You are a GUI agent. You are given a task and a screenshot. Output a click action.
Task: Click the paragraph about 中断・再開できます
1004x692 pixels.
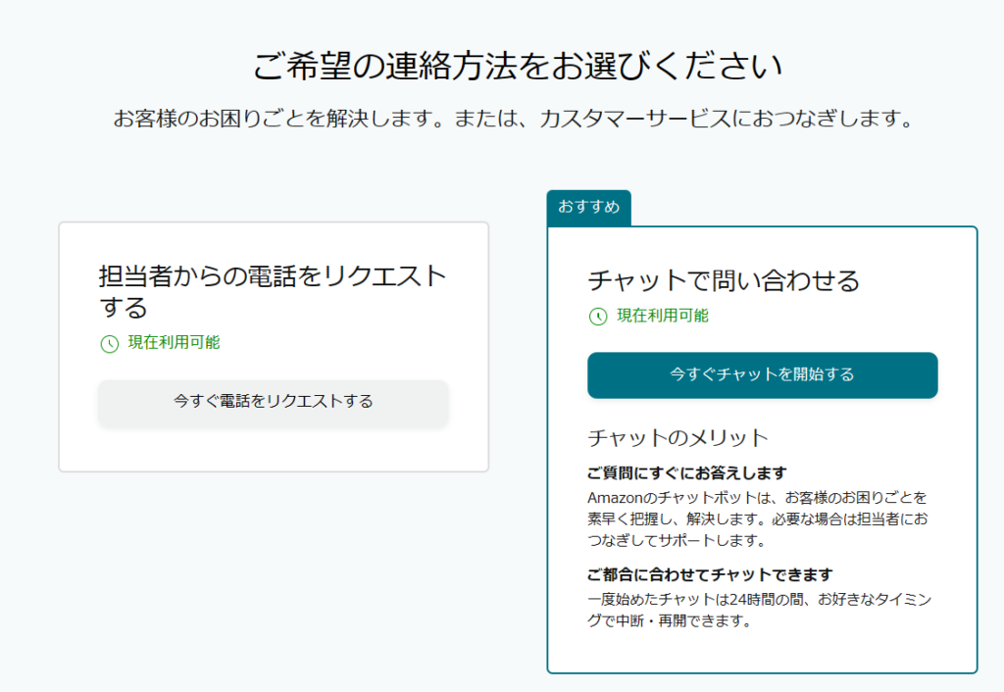[x=757, y=610]
